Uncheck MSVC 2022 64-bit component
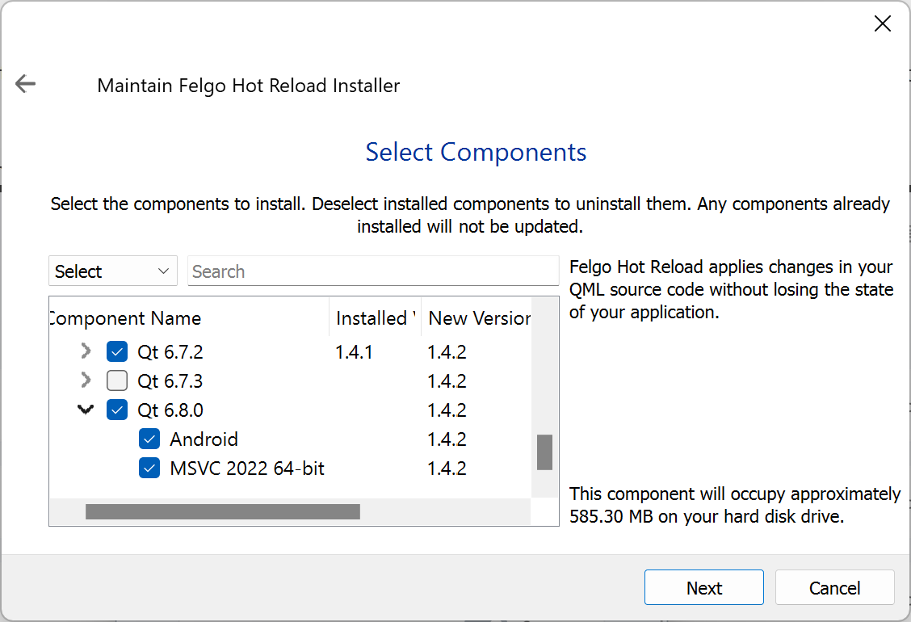This screenshot has height=622, width=911. click(149, 468)
